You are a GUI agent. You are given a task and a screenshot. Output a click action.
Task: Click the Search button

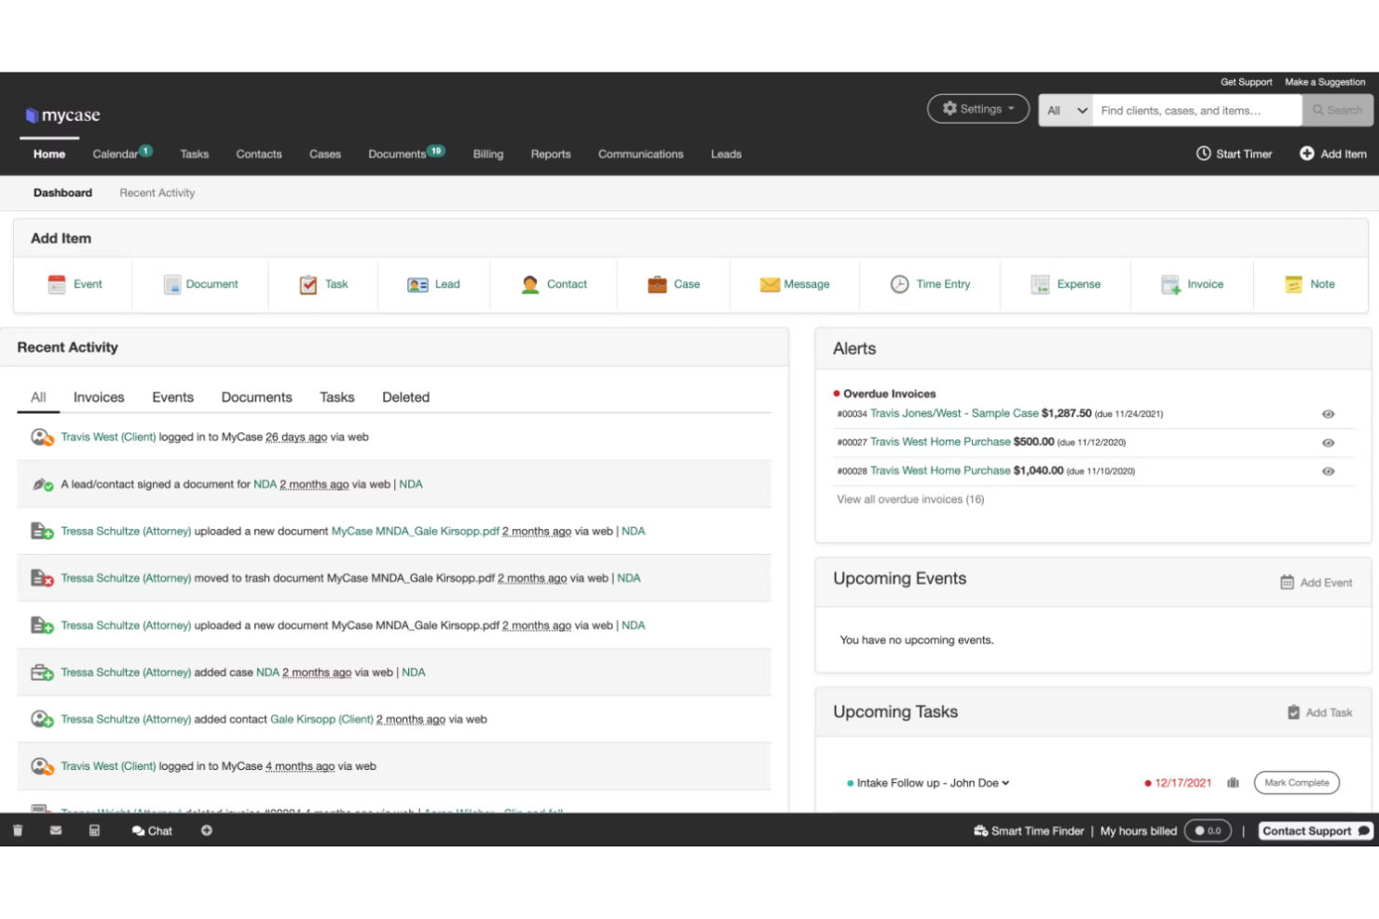(1338, 110)
